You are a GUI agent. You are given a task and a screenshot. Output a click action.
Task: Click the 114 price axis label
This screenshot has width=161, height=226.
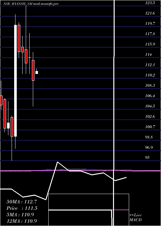[x=148, y=55]
